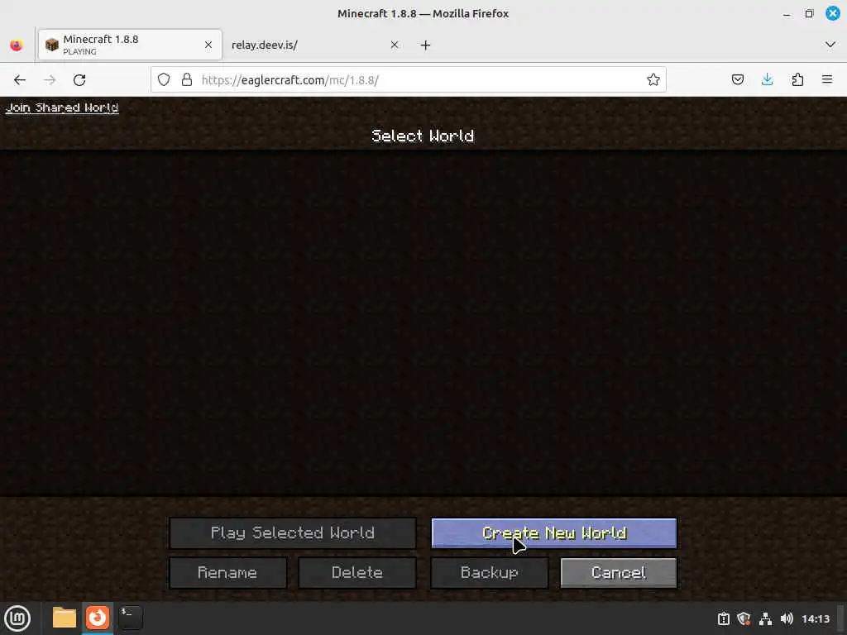Click the Rename world button
The height and width of the screenshot is (635, 847).
tap(228, 572)
